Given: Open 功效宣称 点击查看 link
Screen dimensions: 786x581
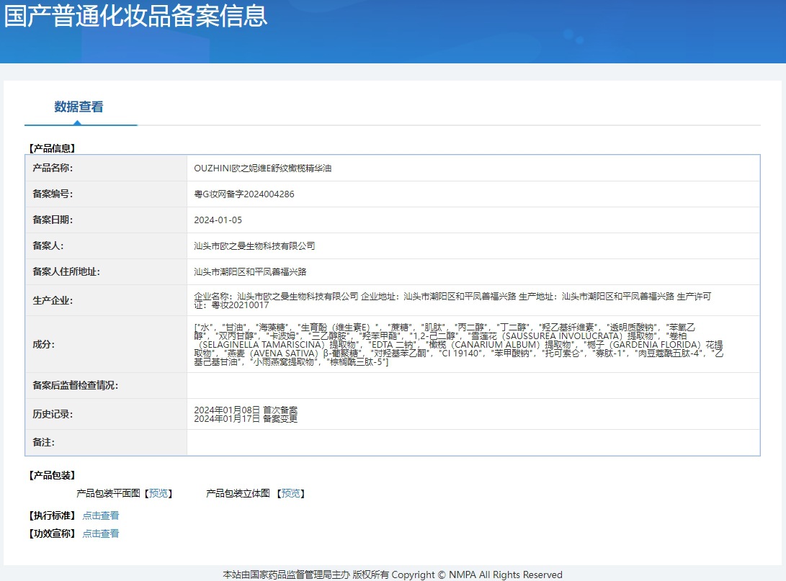Looking at the screenshot, I should [x=101, y=533].
